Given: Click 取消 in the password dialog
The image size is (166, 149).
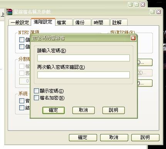Looking at the screenshot, I should point(84,110).
